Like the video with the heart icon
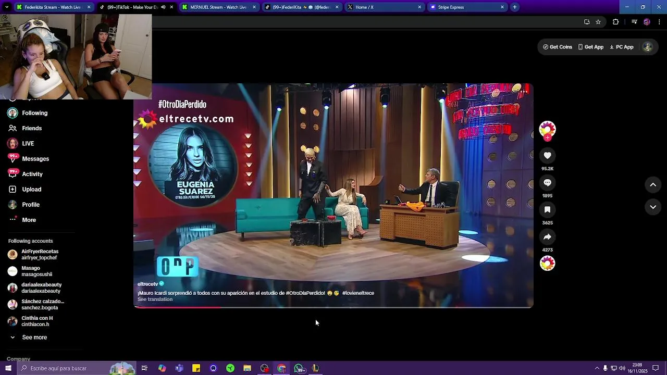 point(547,155)
